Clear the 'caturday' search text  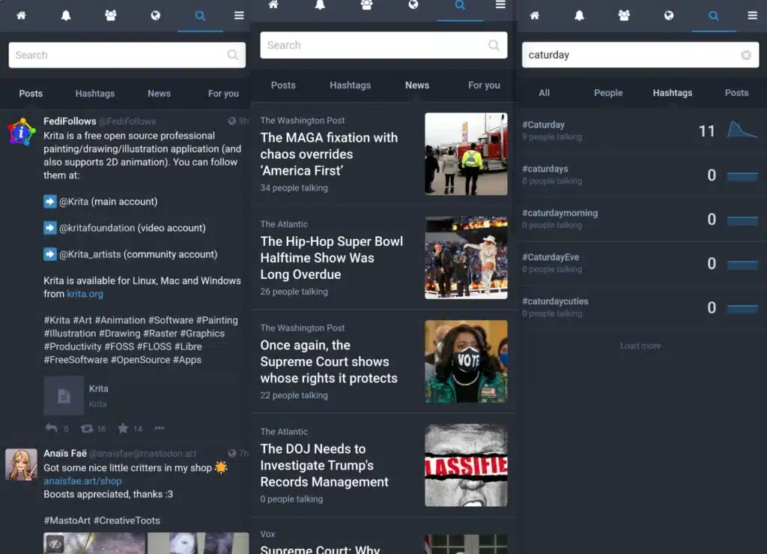[746, 55]
